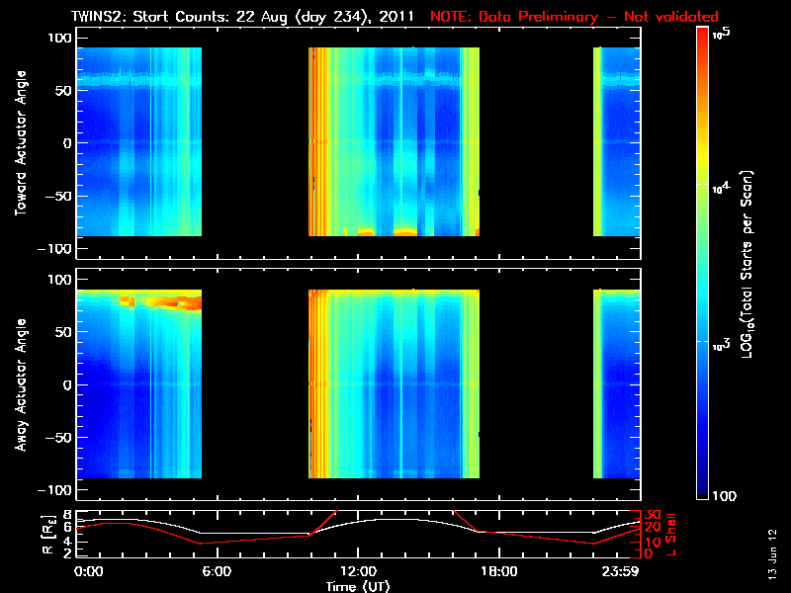Viewport: 791px width, 593px height.
Task: Click the "0:00" time tick label
Action: click(88, 572)
